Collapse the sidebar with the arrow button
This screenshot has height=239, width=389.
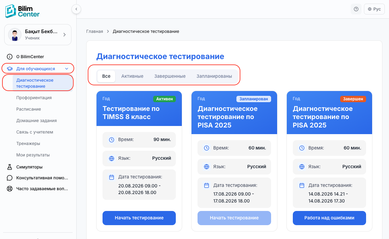pyautogui.click(x=76, y=9)
